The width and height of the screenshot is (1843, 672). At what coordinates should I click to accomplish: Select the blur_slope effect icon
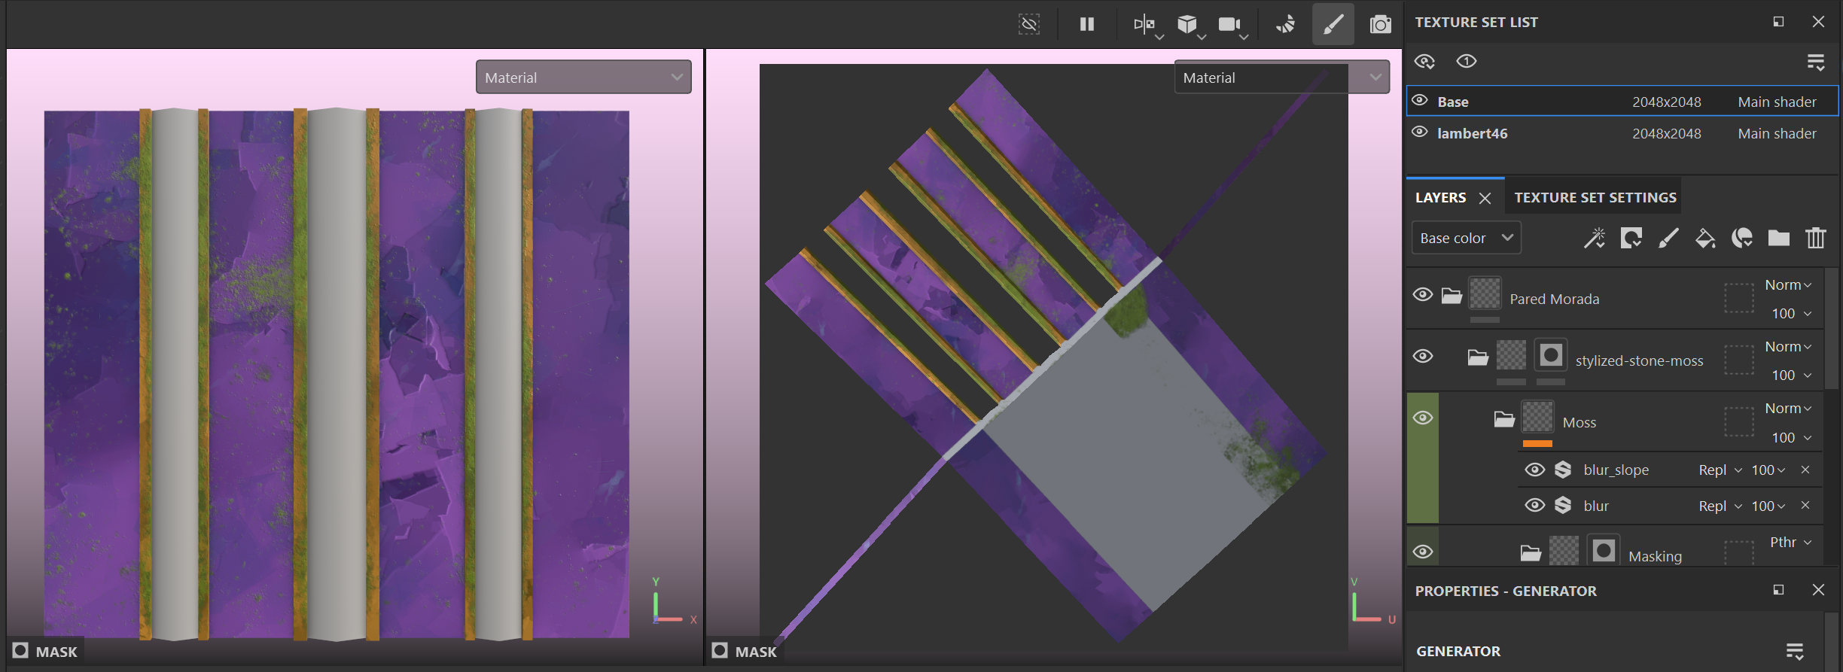click(1563, 470)
